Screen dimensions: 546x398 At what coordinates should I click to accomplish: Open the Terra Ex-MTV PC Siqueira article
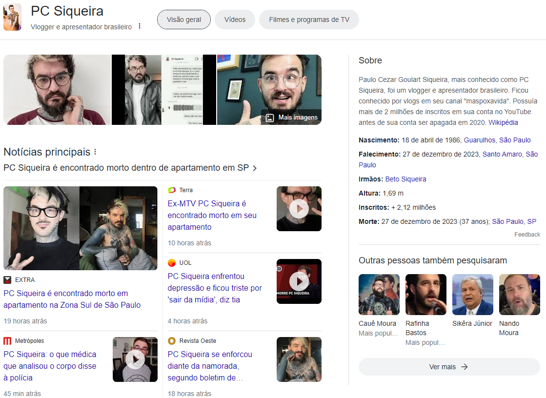click(x=212, y=215)
